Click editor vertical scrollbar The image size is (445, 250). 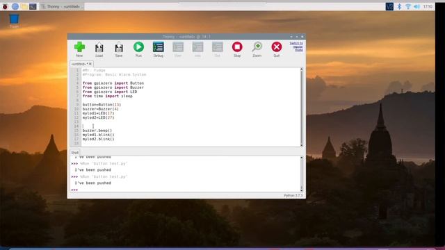[301, 107]
